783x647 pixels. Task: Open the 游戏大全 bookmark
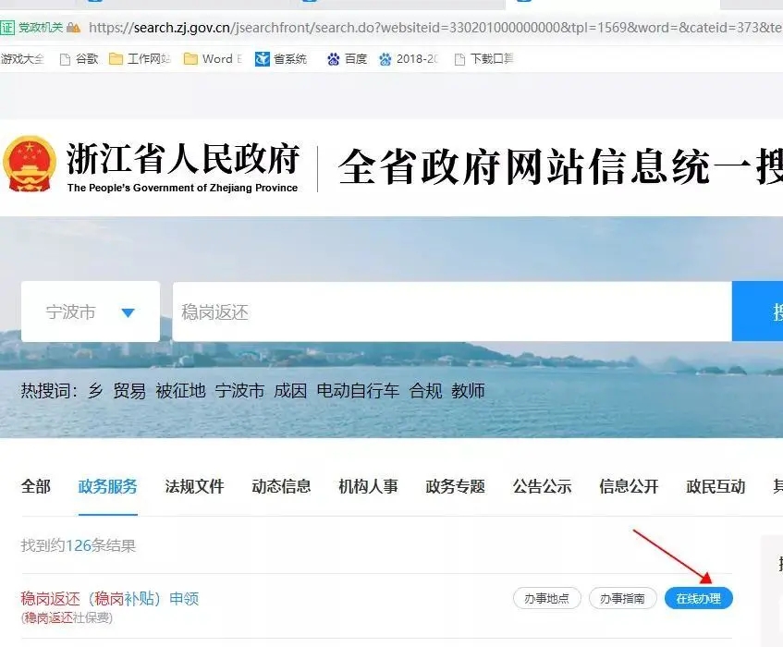[x=22, y=59]
